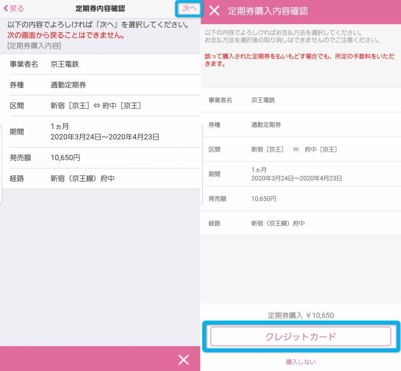Select right screen 経路 value 新宿（京王線）府中
Image resolution: width=401 pixels, height=371 pixels.
pyautogui.click(x=278, y=223)
